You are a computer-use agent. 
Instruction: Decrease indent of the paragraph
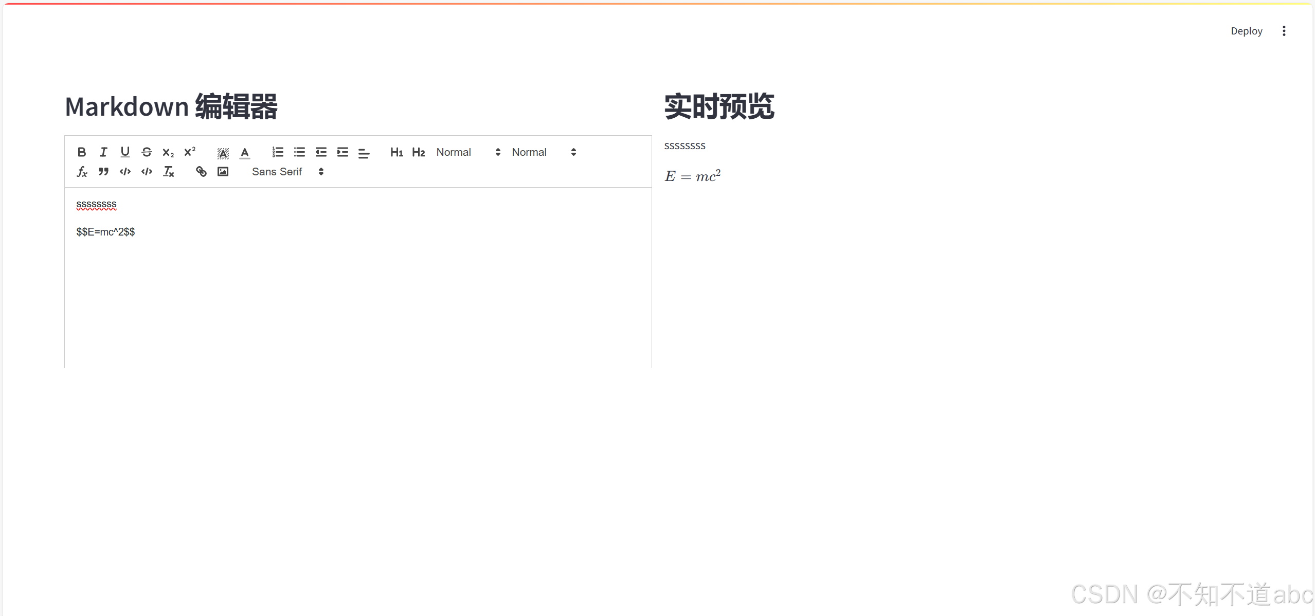tap(321, 152)
